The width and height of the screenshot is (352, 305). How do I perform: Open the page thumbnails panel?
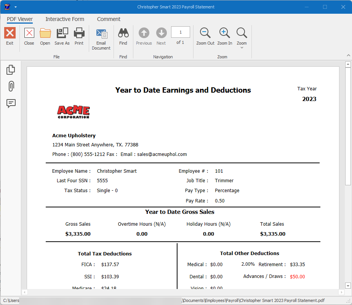click(x=11, y=69)
